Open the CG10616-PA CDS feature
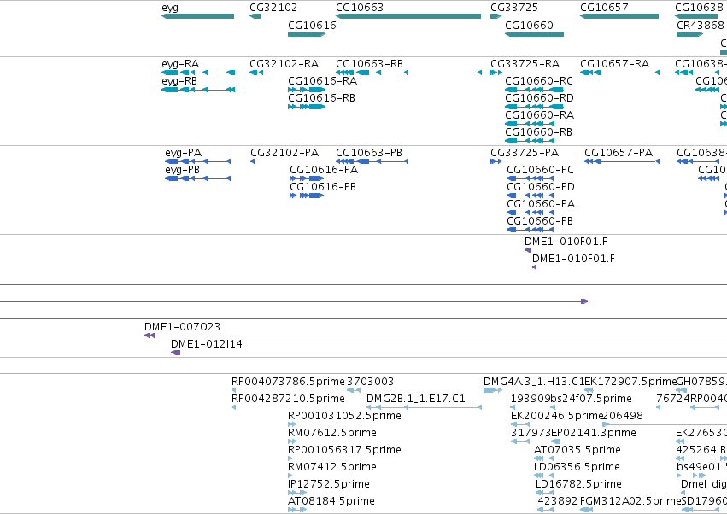 click(x=307, y=178)
